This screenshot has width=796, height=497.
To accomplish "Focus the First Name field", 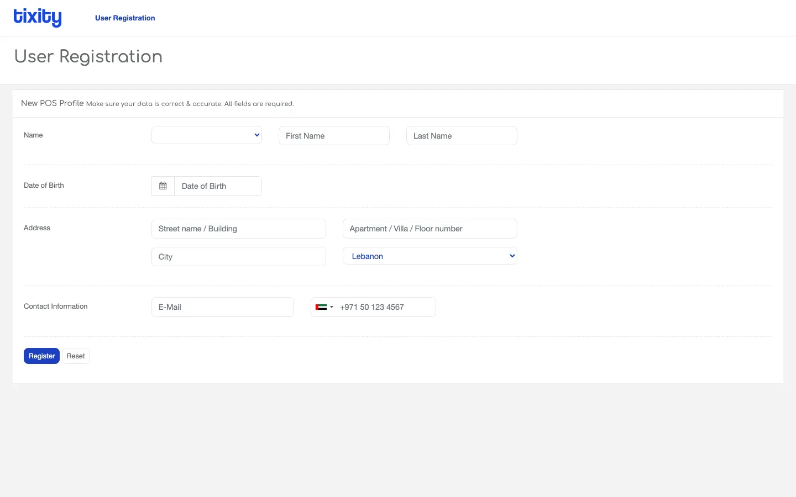I will point(334,136).
